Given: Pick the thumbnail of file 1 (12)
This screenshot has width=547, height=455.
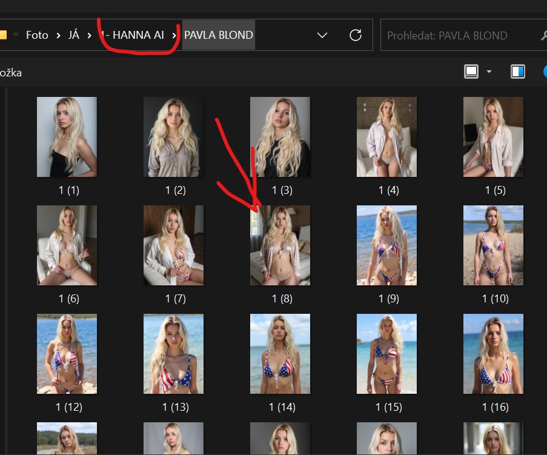Looking at the screenshot, I should click(67, 354).
